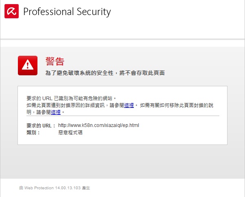Click the Avira red umbrella logo
245x197 pixels.
click(11, 11)
